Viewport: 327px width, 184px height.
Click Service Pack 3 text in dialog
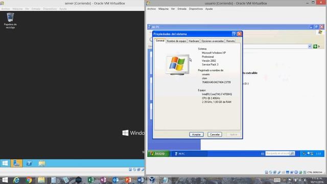click(x=210, y=64)
